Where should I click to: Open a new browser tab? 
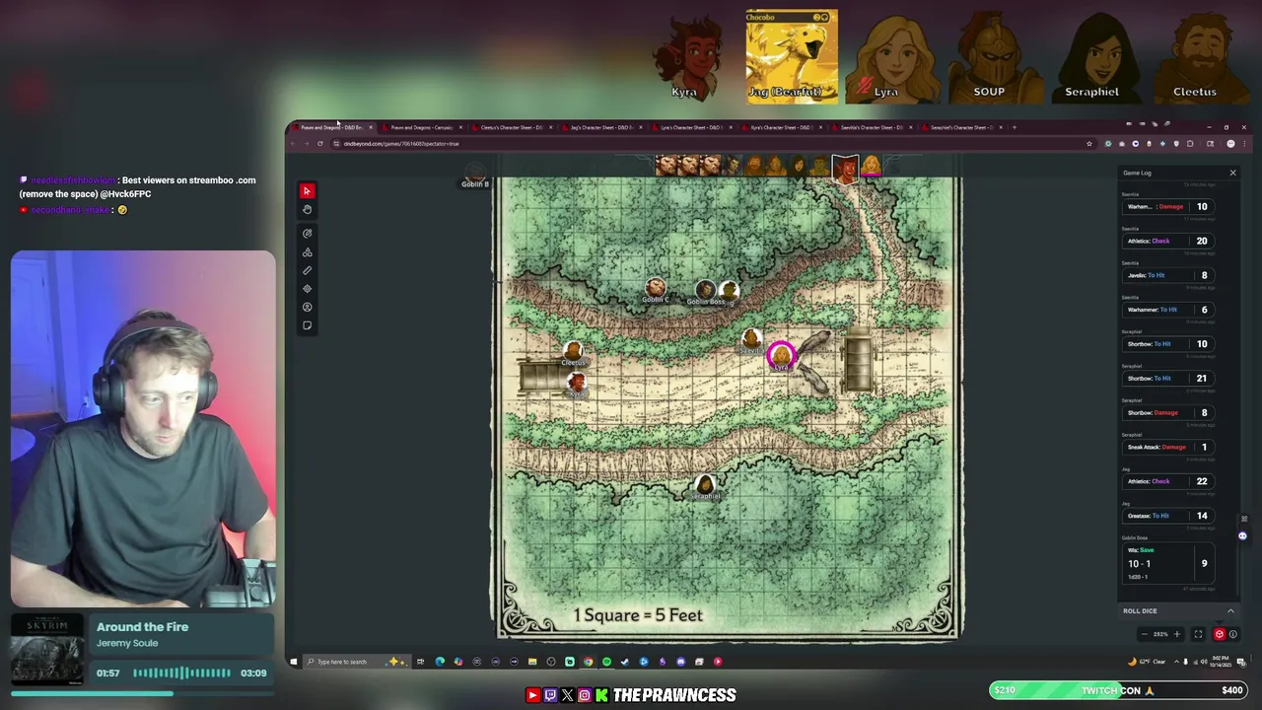pos(1014,127)
